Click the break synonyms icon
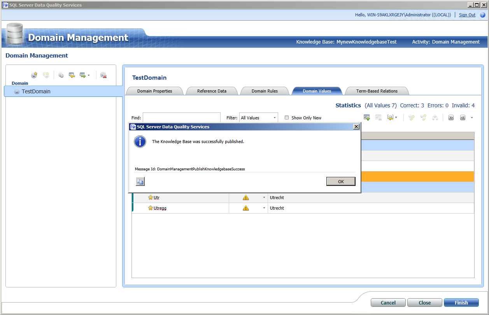 (423, 117)
